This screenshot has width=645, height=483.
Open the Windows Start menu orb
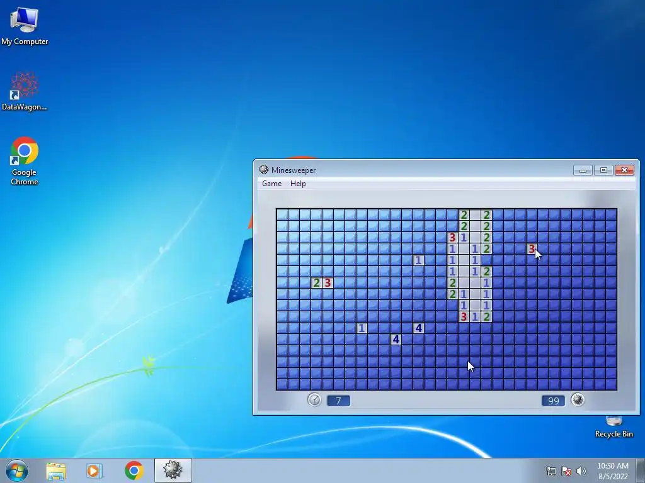click(17, 470)
